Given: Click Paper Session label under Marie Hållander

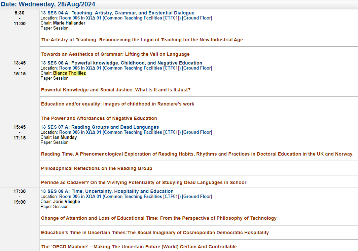Looking at the screenshot, I should [55, 28].
